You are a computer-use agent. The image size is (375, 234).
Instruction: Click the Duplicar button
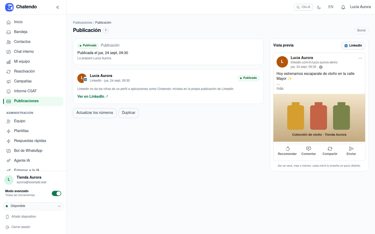pos(129,113)
